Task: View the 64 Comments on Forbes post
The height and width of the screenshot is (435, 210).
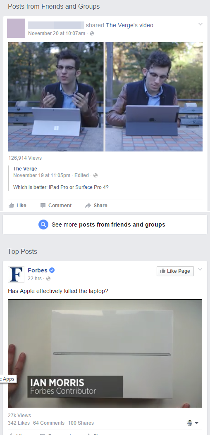Action: (49, 423)
